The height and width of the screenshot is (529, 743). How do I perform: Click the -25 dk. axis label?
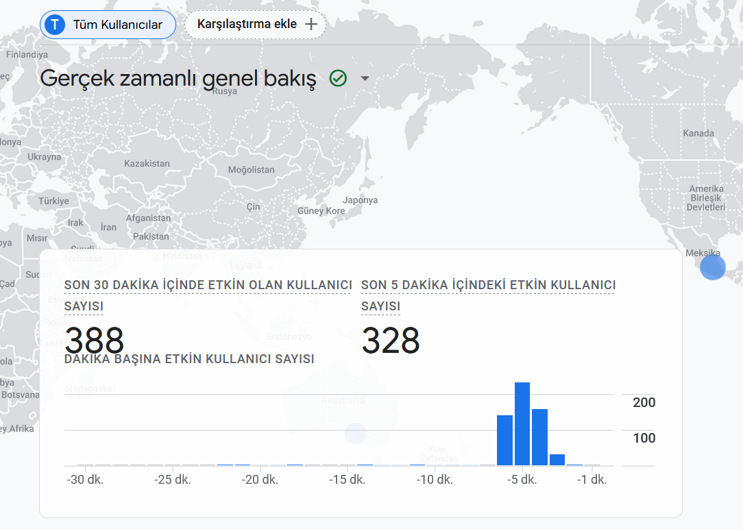tap(173, 479)
